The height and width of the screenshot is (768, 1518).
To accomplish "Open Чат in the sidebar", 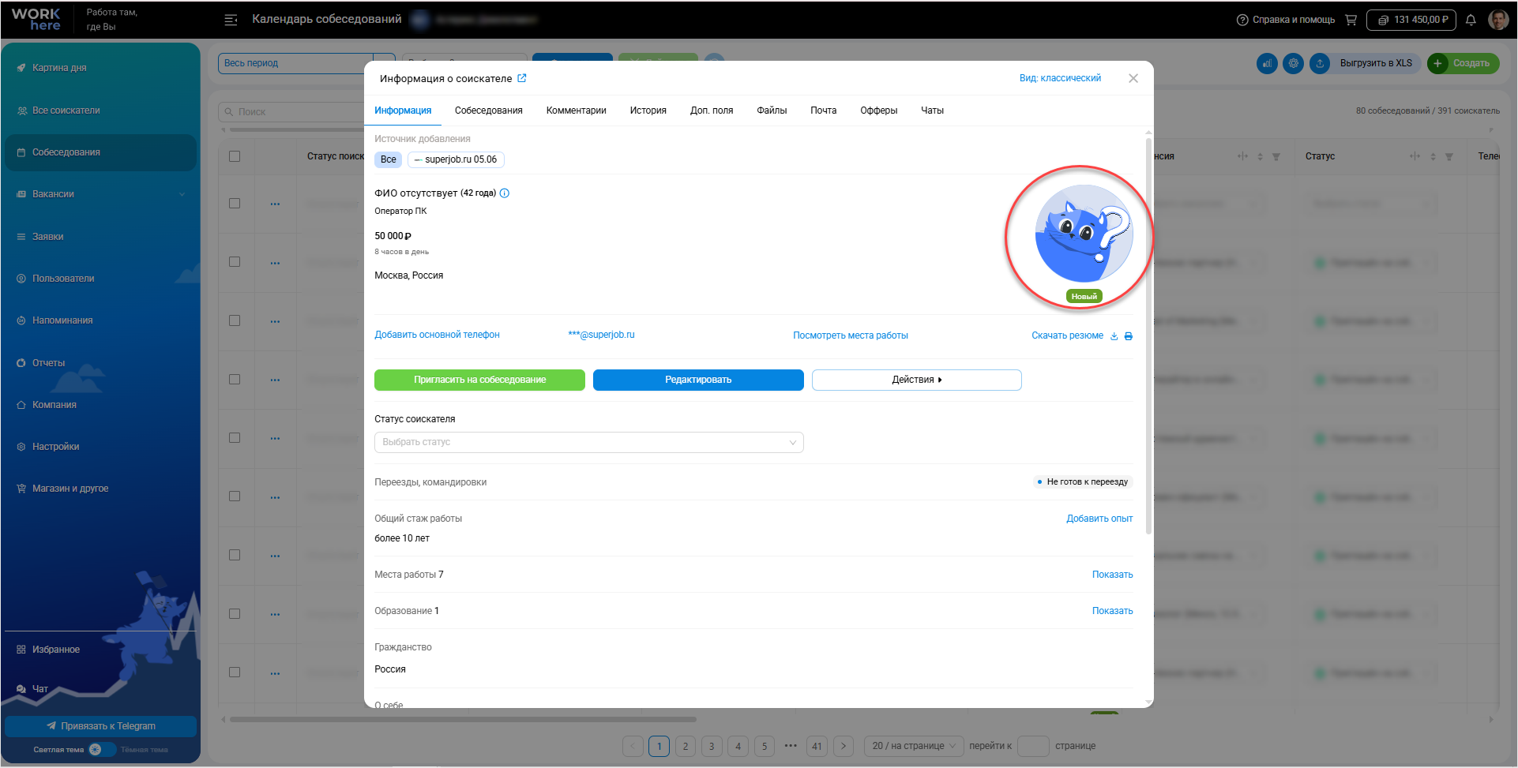I will 39,689.
